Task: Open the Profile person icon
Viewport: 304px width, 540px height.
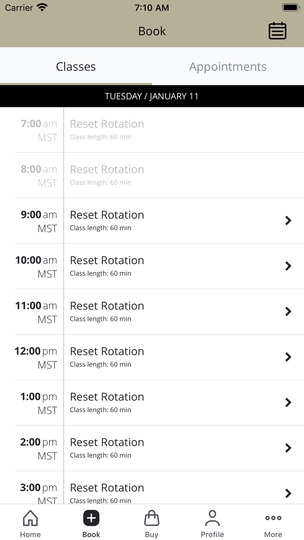Action: coord(212,518)
